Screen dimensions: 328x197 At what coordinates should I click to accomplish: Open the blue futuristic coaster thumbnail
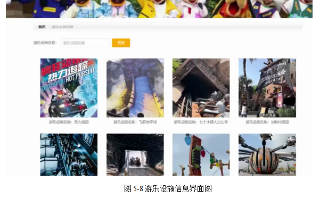[x=69, y=154]
